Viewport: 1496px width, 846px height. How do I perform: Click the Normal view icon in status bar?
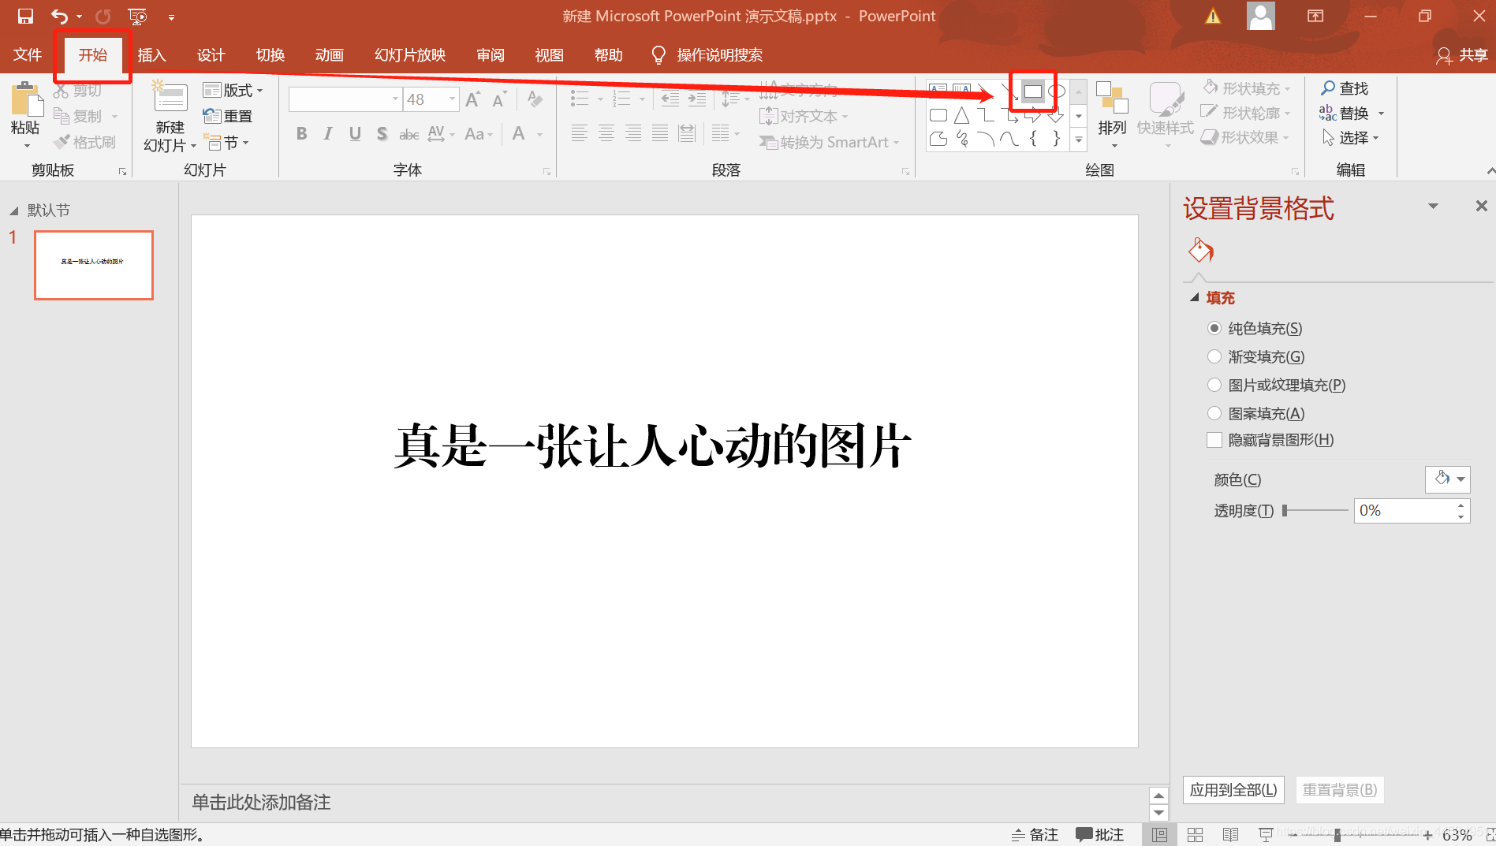[1159, 834]
